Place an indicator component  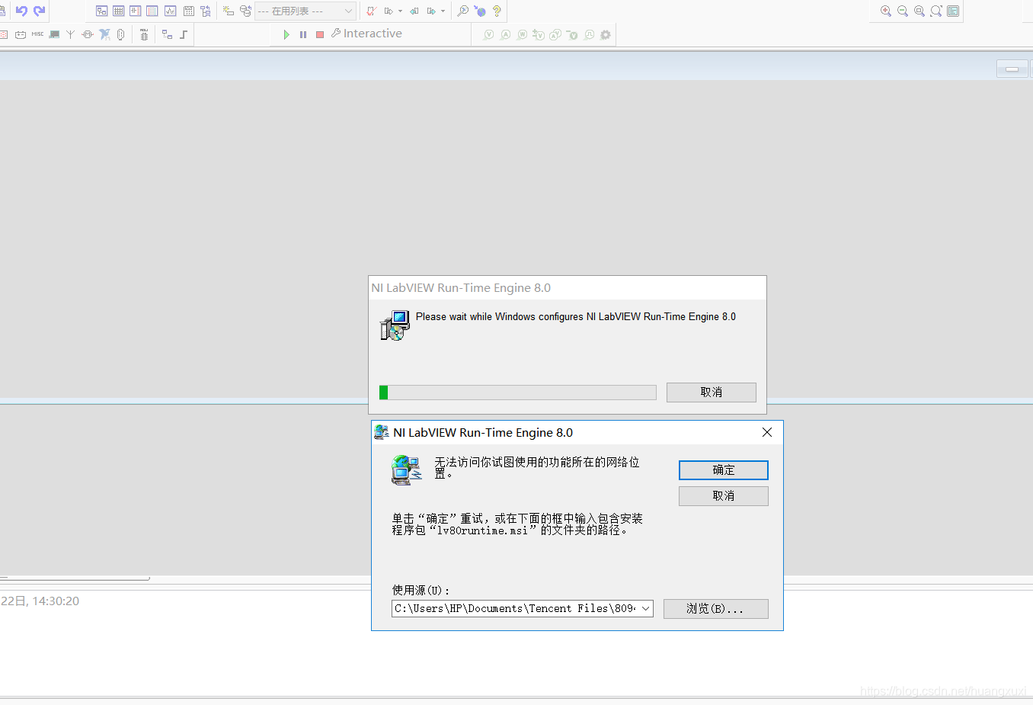coord(3,34)
